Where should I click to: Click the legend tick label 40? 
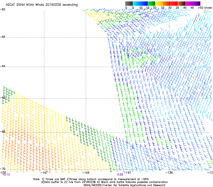click(x=185, y=8)
